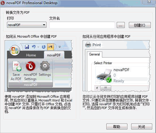Select the Home ribbon tab

pos(31,55)
